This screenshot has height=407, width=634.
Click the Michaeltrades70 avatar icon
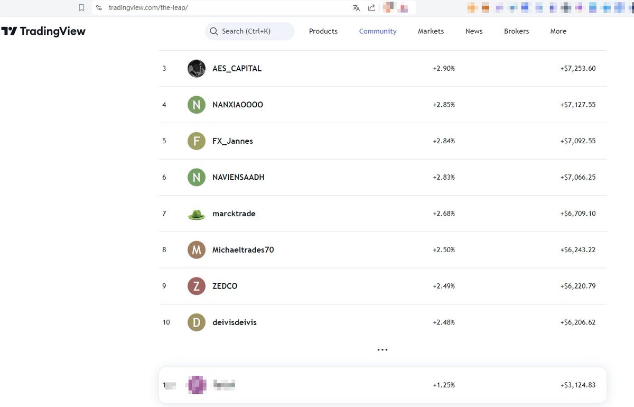196,249
